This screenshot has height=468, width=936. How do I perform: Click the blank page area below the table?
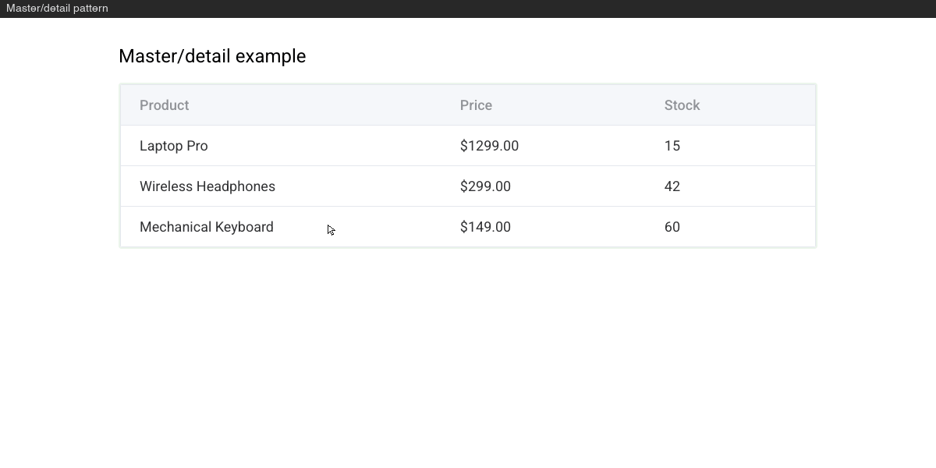pyautogui.click(x=468, y=359)
